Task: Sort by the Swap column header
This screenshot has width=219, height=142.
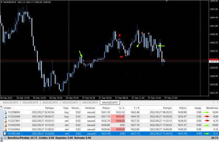Action: pos(198,108)
